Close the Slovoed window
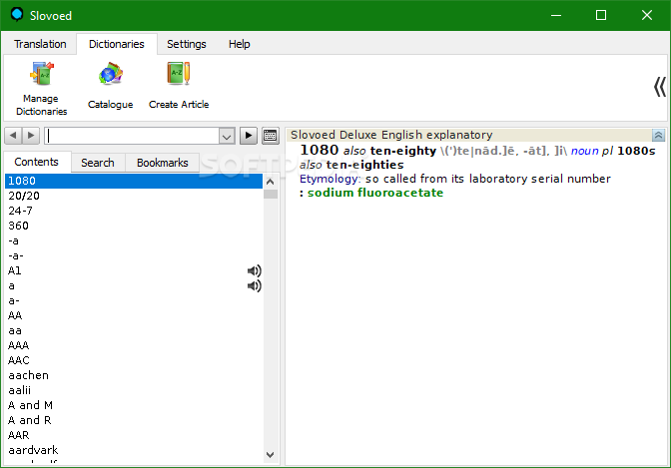Viewport: 671px width, 468px height. pos(647,15)
